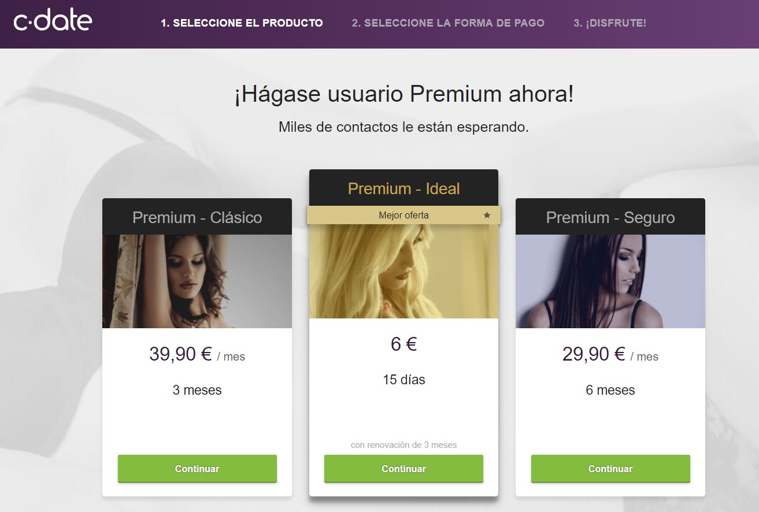Select the Premium - Seguro card header

610,217
